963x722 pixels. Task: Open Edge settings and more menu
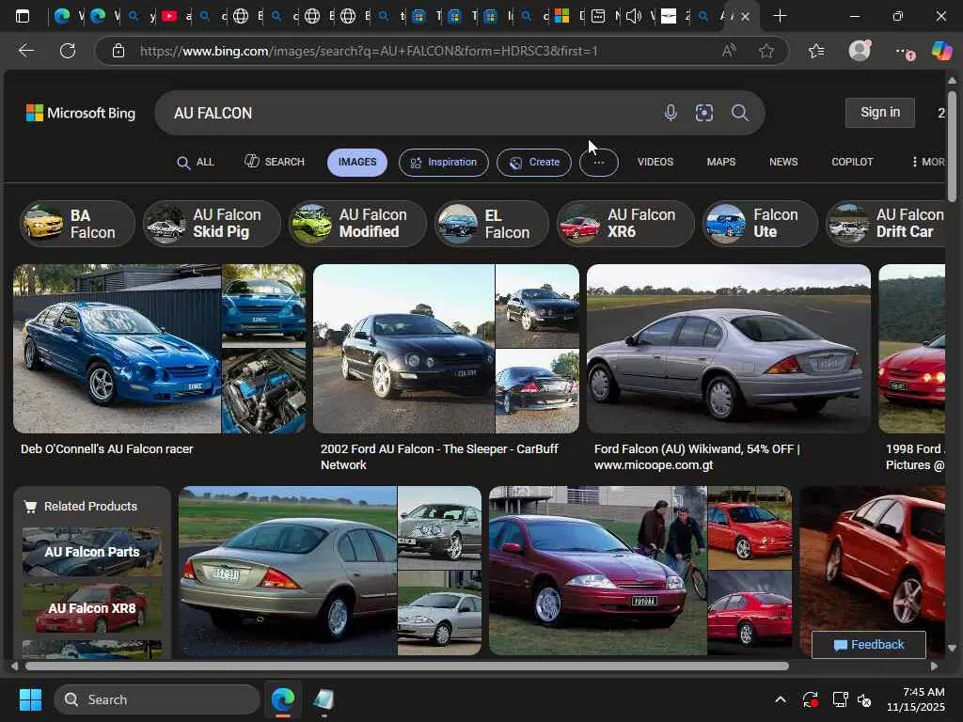click(904, 52)
